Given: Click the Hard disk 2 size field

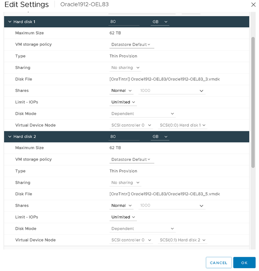Looking at the screenshot, I should pyautogui.click(x=124, y=136).
